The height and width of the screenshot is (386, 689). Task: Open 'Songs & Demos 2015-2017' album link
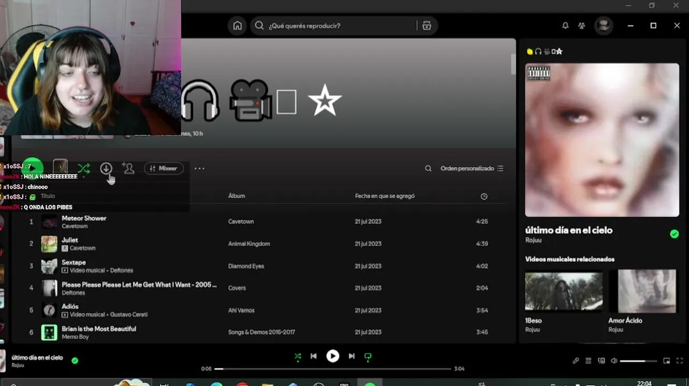262,332
